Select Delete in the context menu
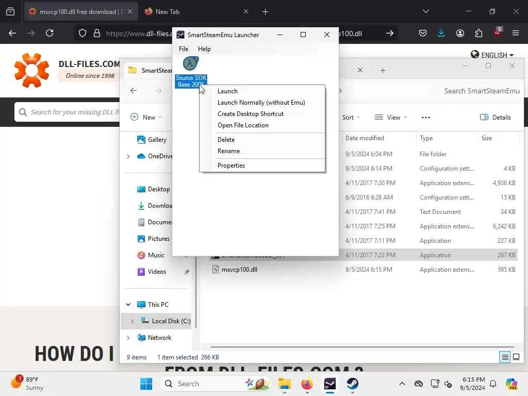The image size is (528, 396). 226,140
